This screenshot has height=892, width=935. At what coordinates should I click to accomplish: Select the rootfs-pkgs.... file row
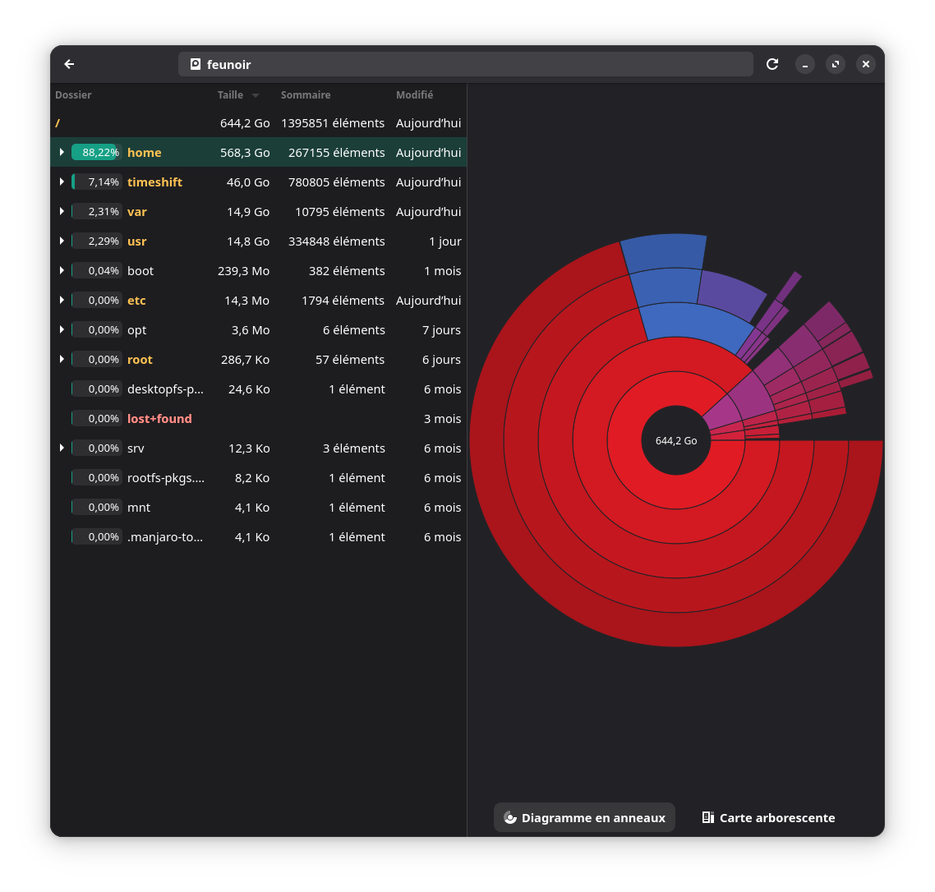point(258,477)
